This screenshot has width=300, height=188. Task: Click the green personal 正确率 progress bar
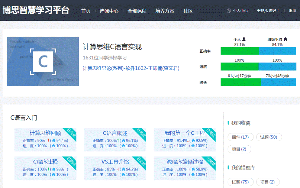pos(240,51)
